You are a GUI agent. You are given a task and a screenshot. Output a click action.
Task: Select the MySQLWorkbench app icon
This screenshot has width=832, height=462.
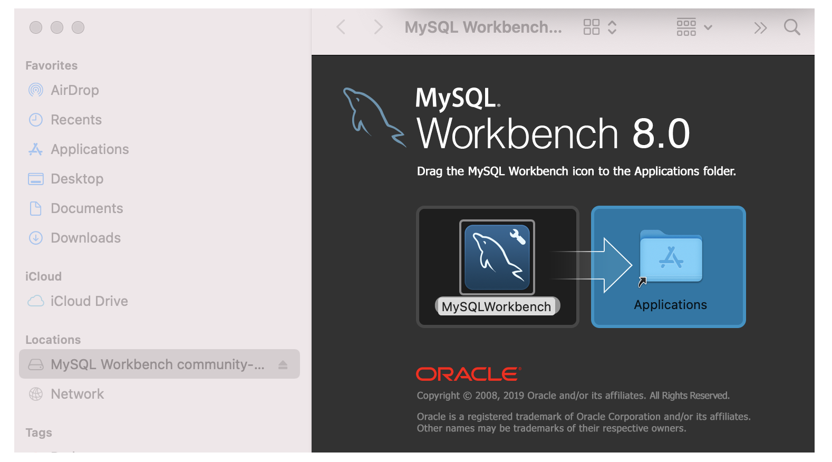click(x=497, y=257)
